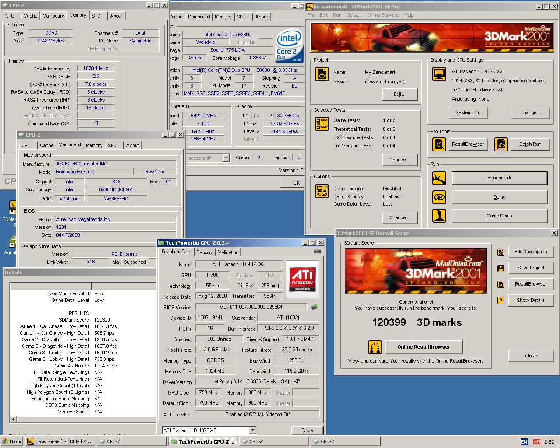
Task: Click the Show Details button
Action: pyautogui.click(x=531, y=301)
